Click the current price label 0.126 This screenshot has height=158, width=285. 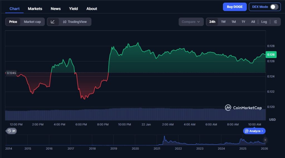pyautogui.click(x=271, y=55)
